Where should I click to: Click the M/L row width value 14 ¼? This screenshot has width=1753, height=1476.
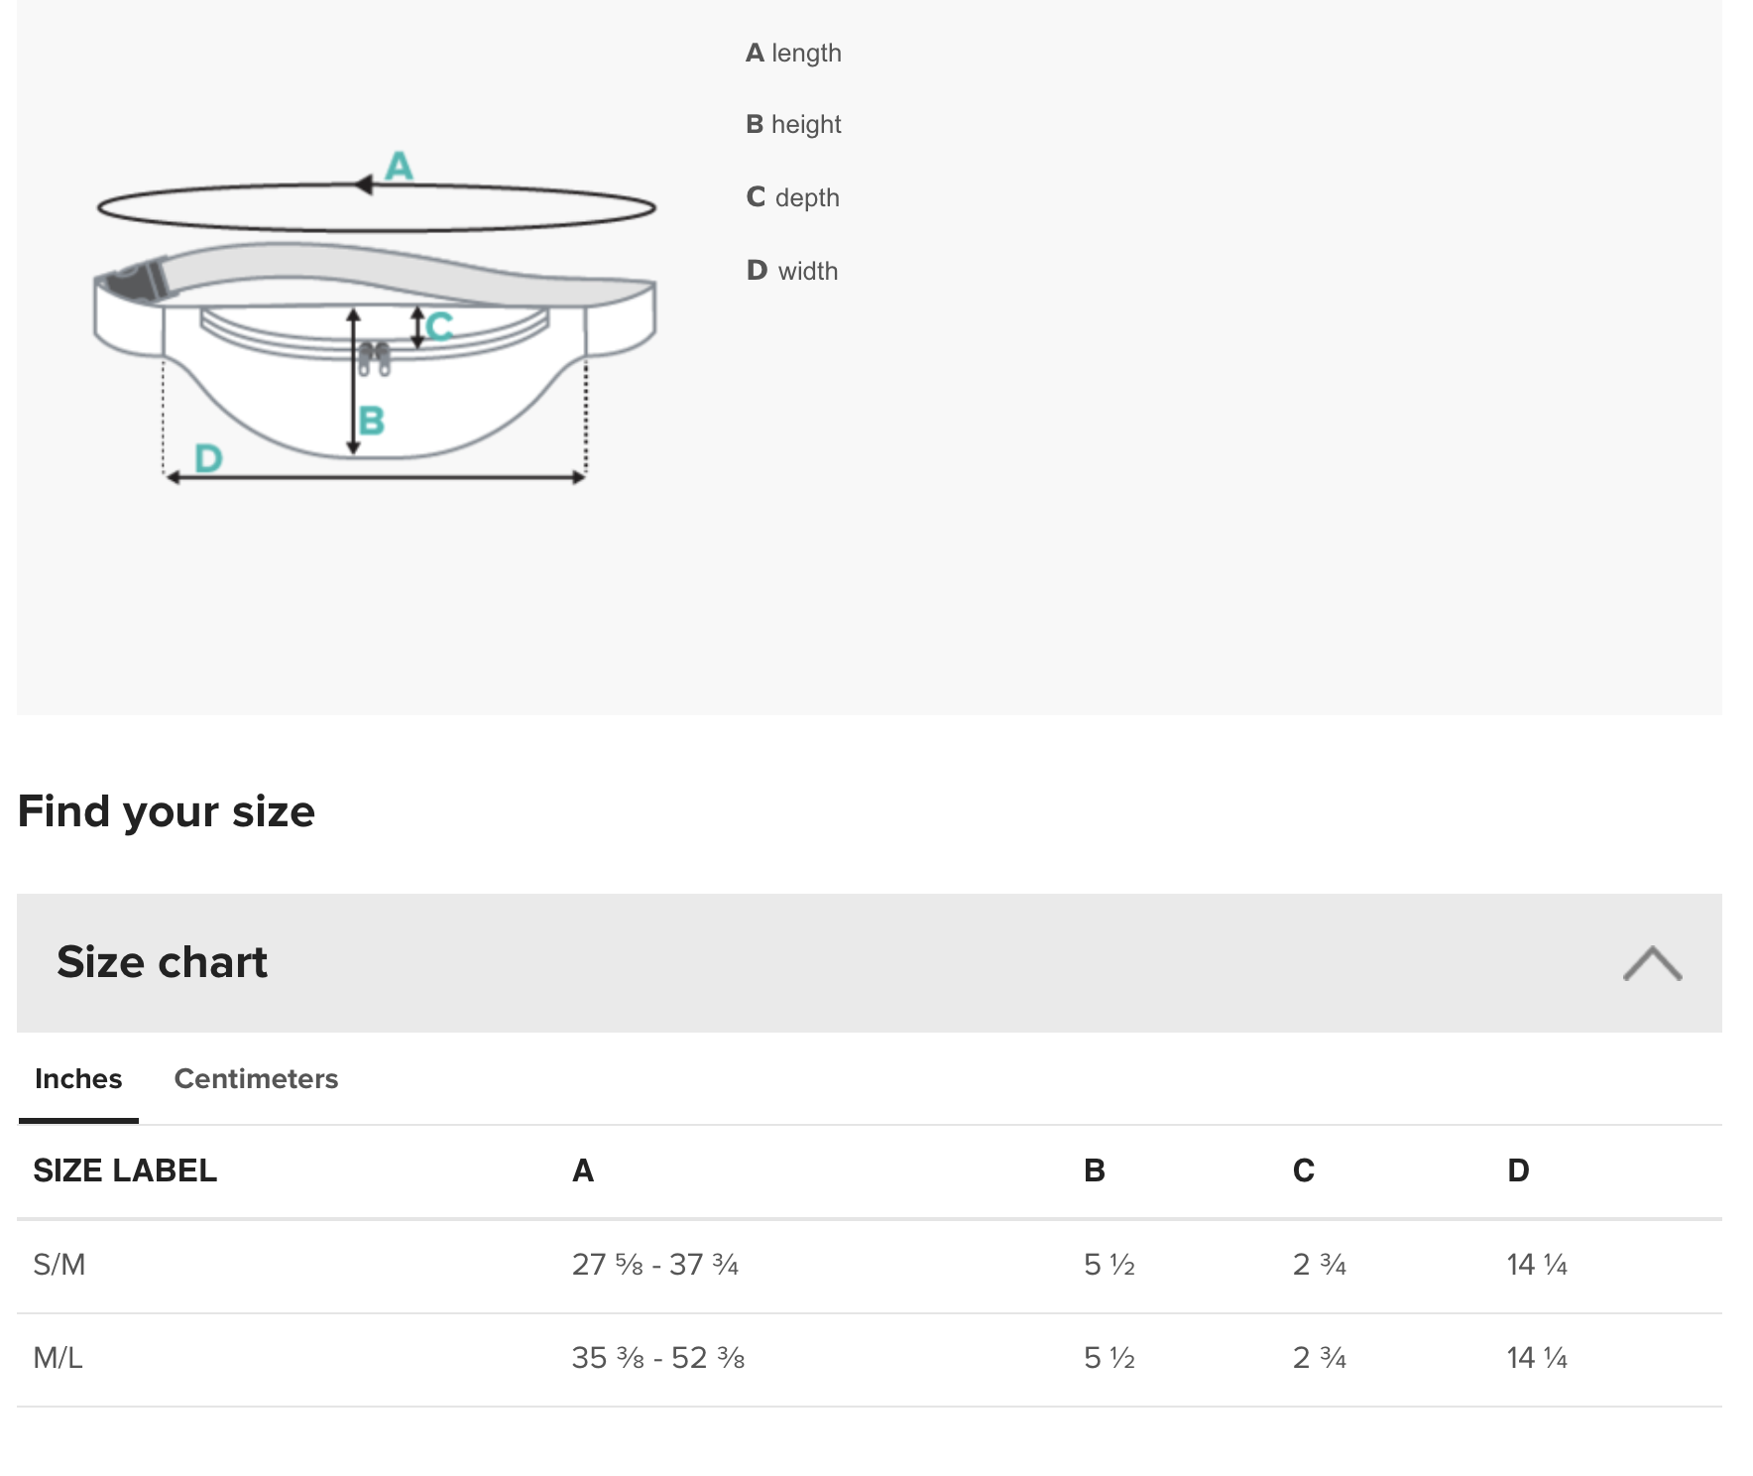[x=1537, y=1357]
